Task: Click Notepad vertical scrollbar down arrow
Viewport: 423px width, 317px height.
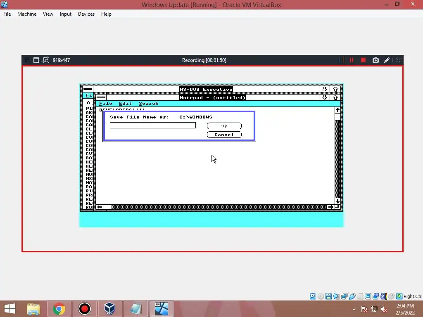Action: click(x=337, y=201)
